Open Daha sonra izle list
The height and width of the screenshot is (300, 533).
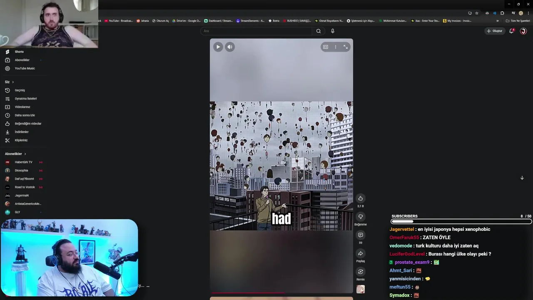tap(25, 115)
